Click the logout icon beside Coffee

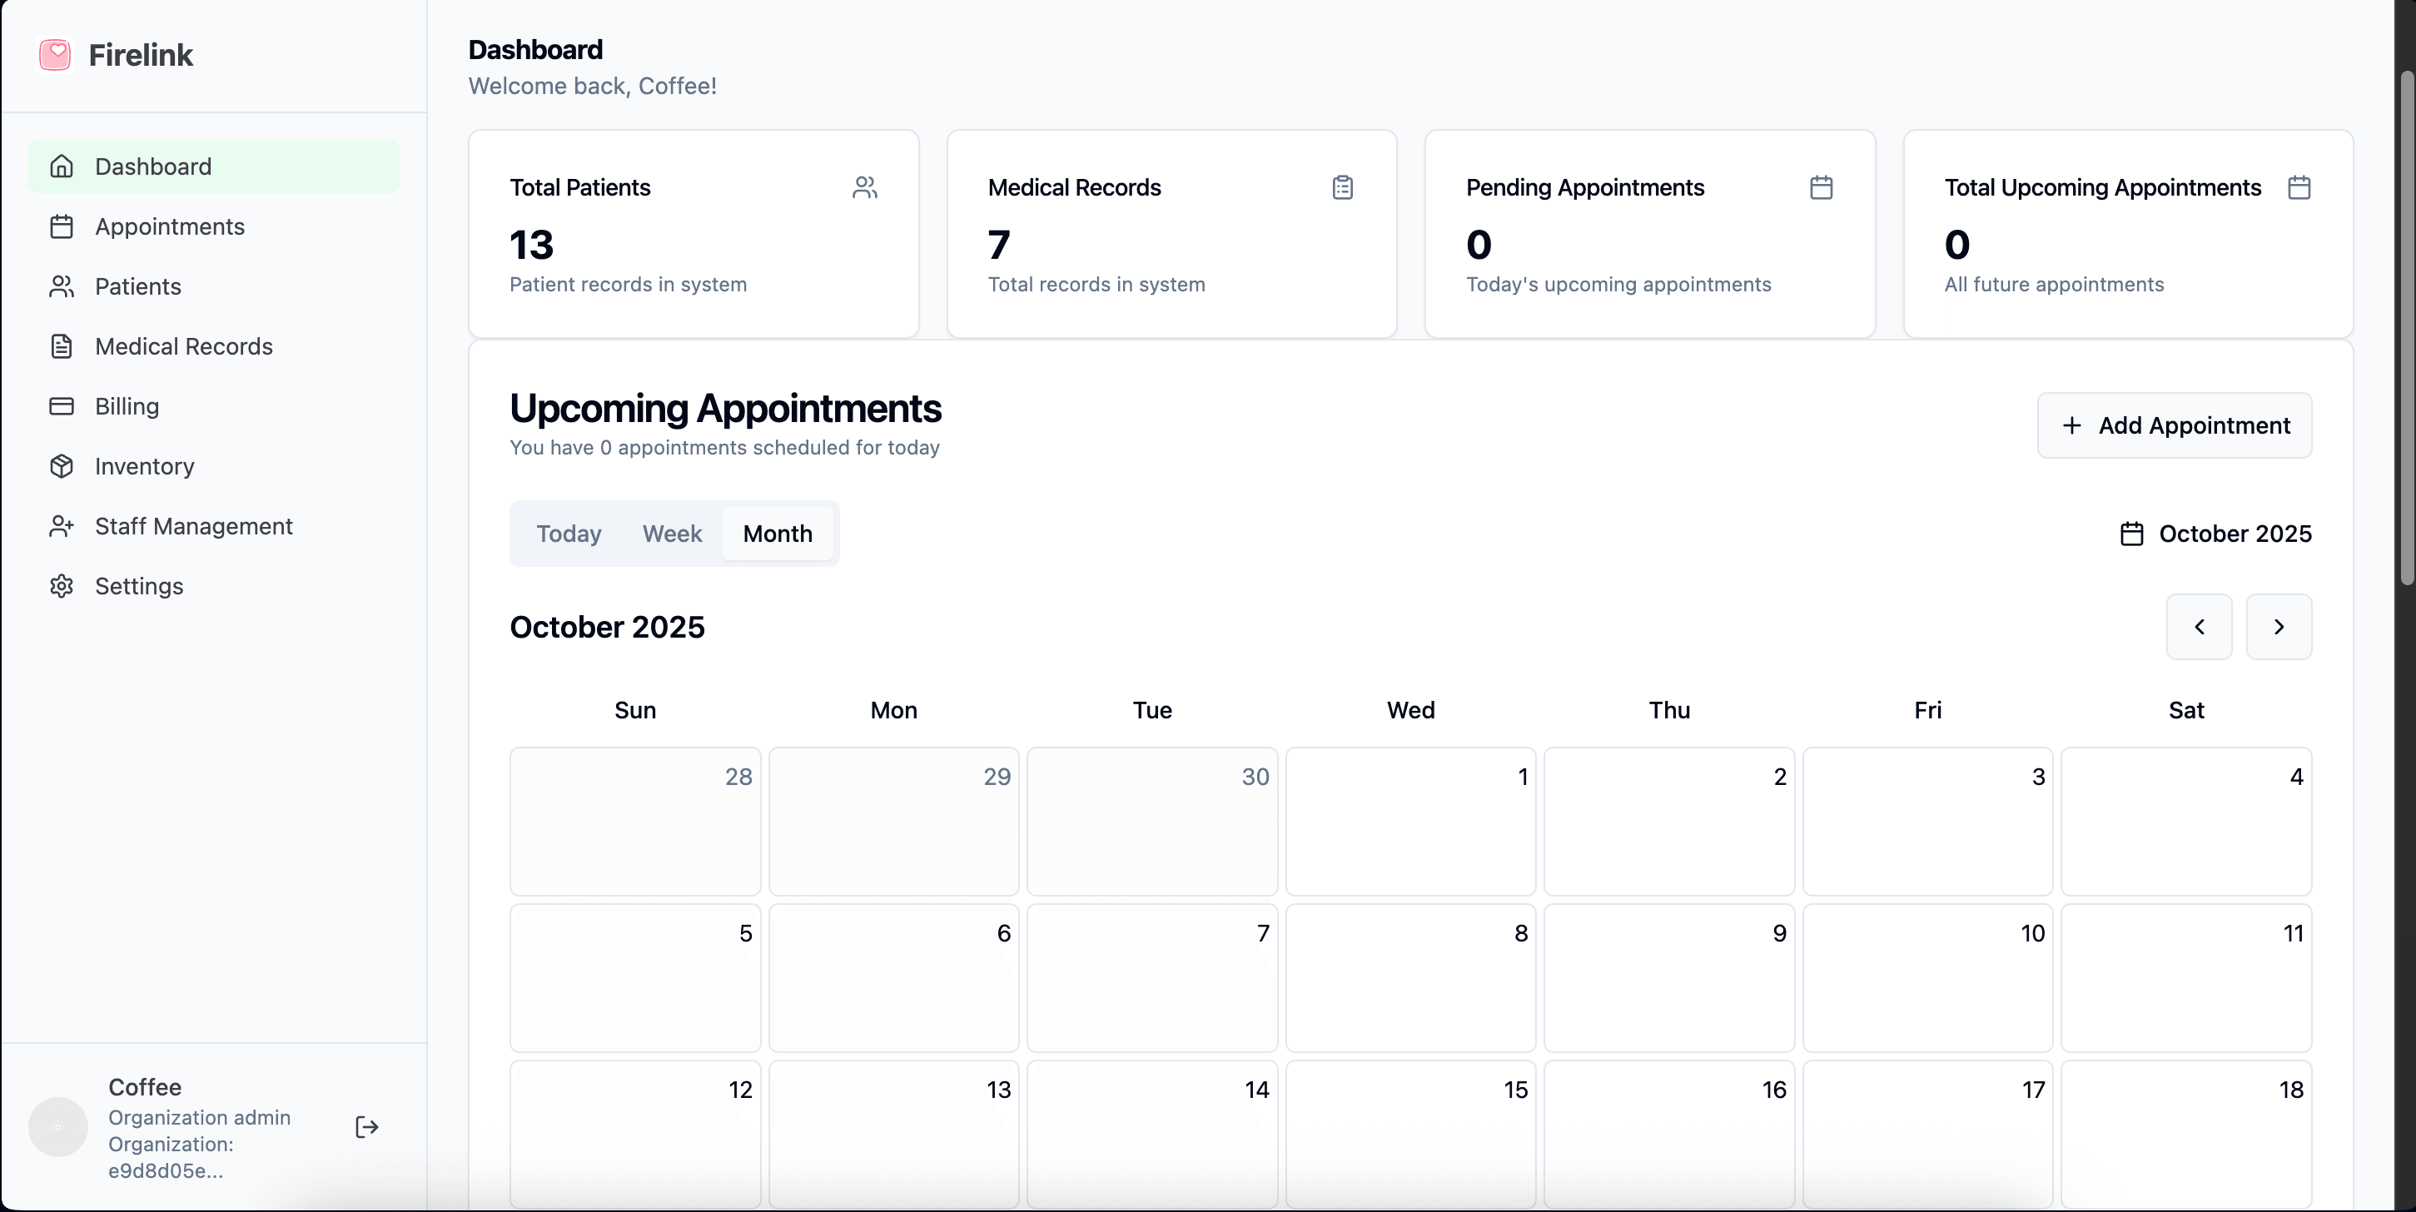pos(366,1126)
